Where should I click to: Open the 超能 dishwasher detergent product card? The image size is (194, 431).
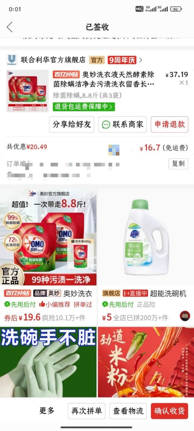(x=146, y=257)
